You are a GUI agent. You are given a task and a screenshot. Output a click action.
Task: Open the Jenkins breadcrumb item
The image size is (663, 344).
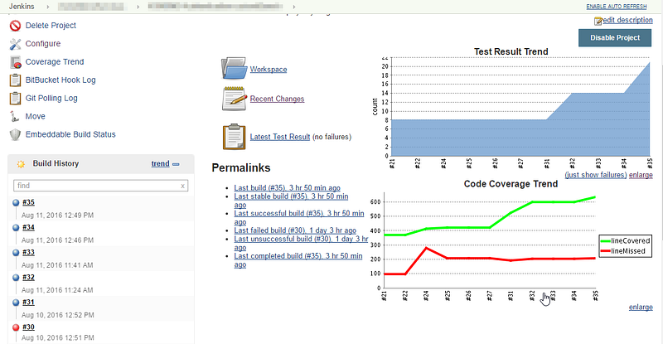(x=22, y=7)
